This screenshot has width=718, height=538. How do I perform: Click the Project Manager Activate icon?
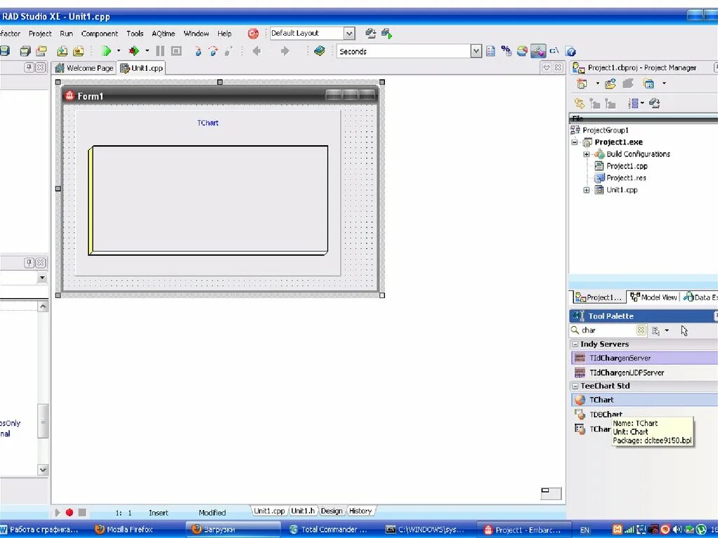tap(581, 84)
